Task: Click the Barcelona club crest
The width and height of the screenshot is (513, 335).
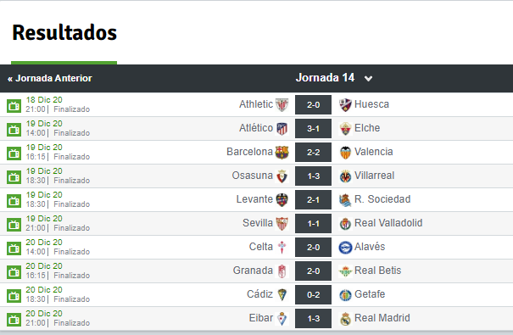Action: click(x=282, y=153)
